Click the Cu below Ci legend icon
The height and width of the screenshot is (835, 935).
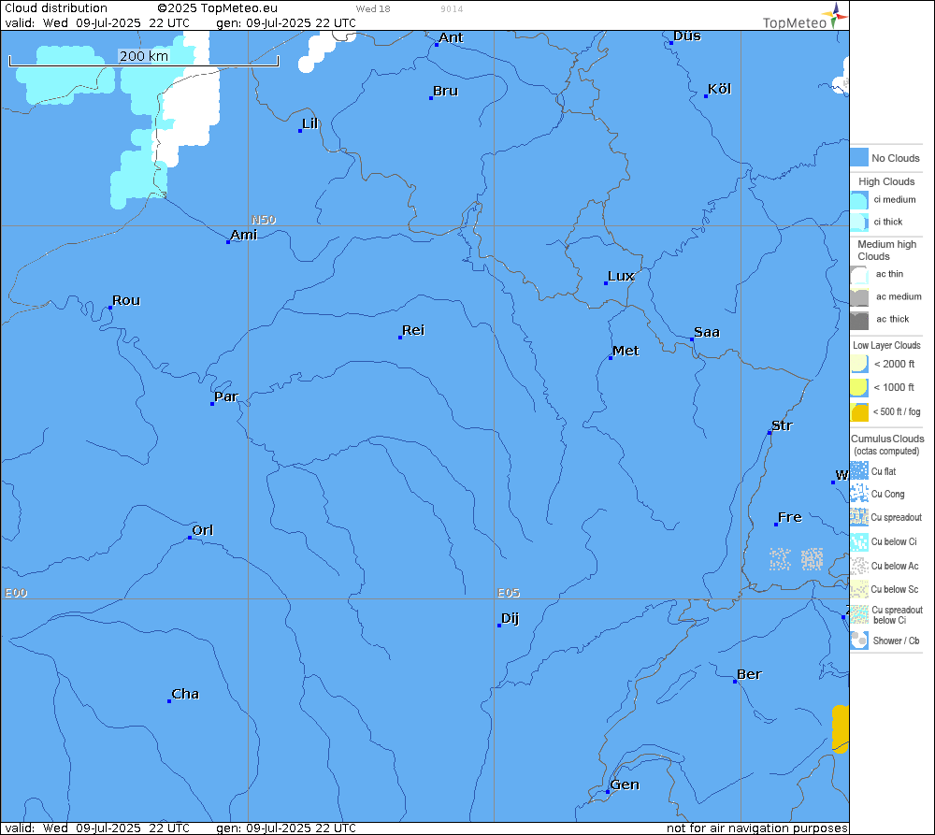[x=859, y=541]
